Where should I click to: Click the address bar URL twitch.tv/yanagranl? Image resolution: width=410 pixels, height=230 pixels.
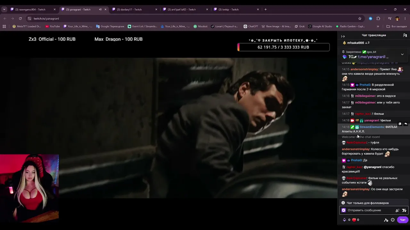tap(46, 19)
